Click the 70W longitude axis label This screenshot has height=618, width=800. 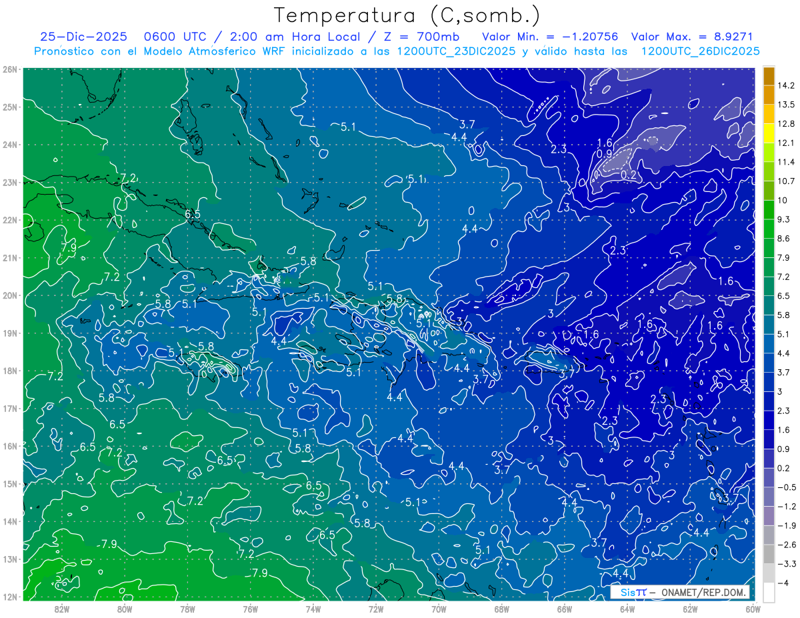pos(439,608)
